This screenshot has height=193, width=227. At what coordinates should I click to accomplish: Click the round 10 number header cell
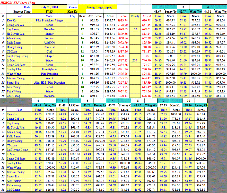[189, 101]
